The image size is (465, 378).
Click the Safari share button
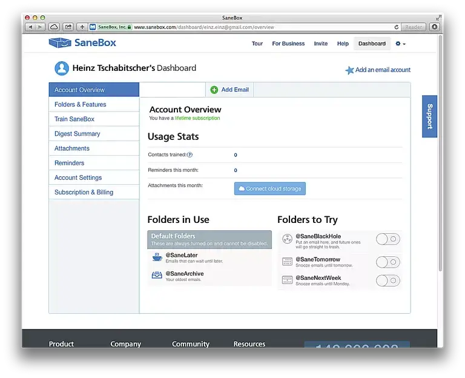coord(68,27)
